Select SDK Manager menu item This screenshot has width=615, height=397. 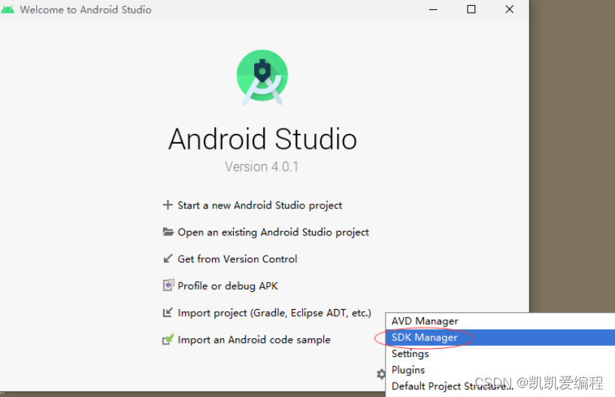500,338
